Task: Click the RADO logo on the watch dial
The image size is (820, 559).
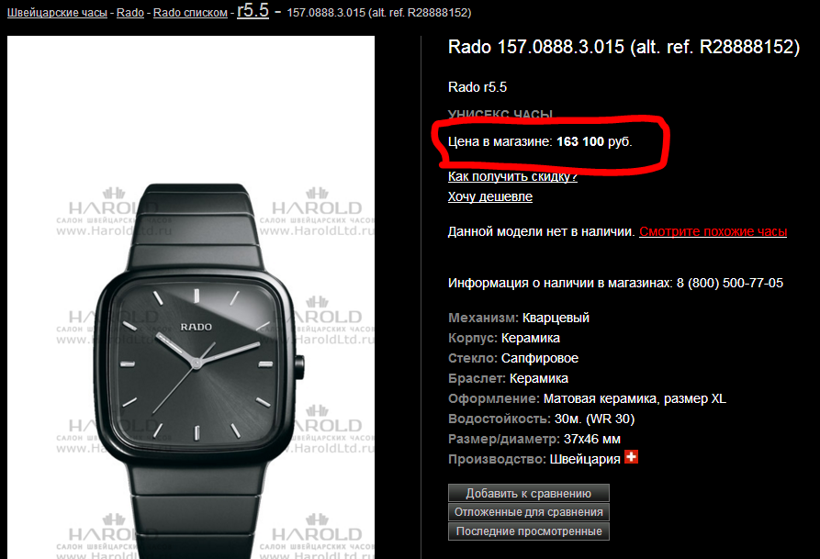Action: coord(197,327)
